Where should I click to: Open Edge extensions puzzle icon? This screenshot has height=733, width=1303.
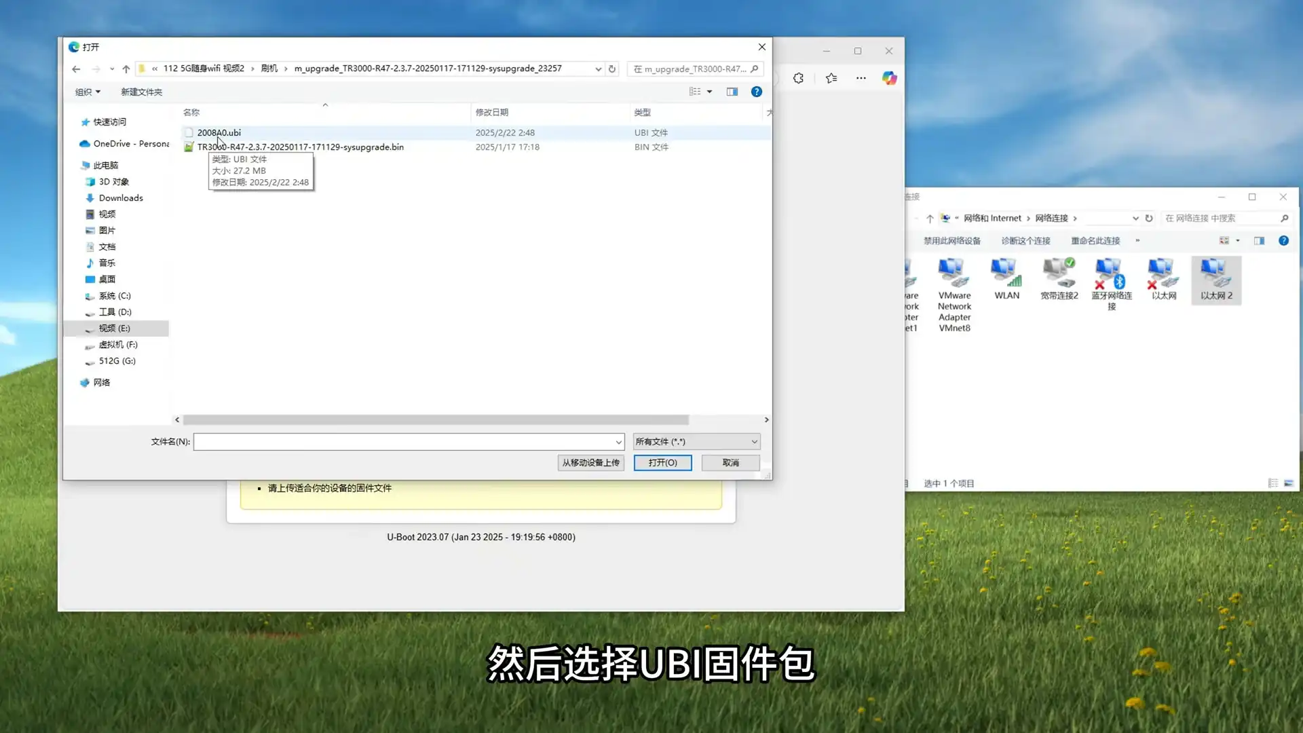tap(798, 78)
